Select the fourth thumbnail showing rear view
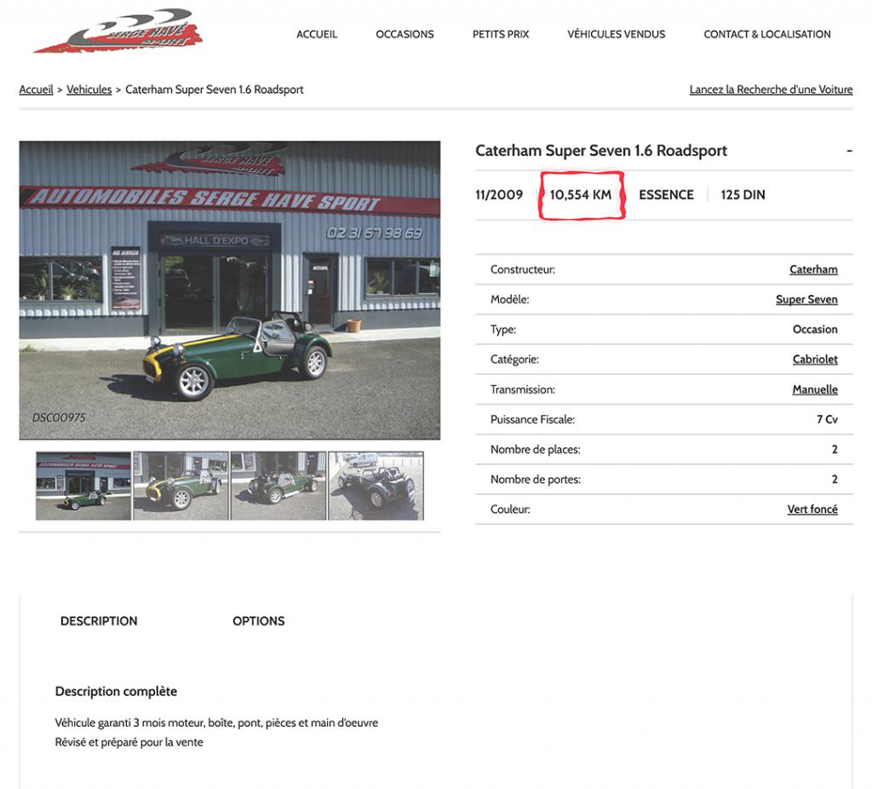 coord(376,486)
